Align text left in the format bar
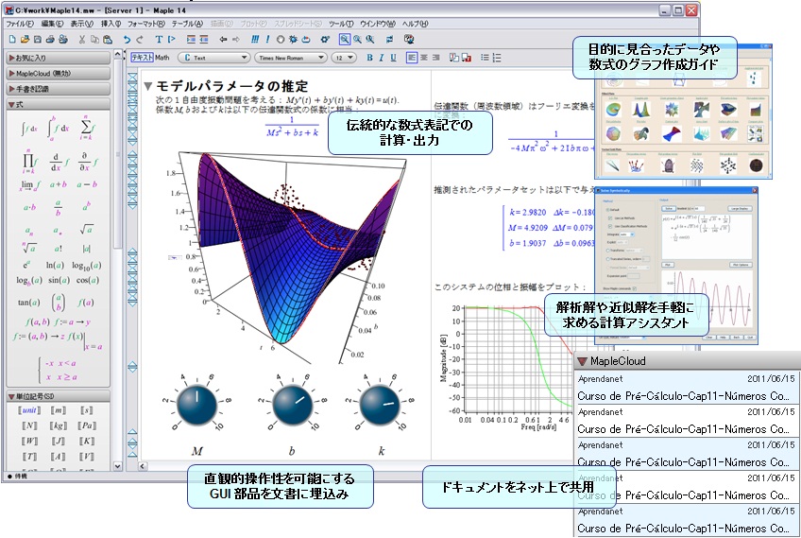 click(x=412, y=58)
